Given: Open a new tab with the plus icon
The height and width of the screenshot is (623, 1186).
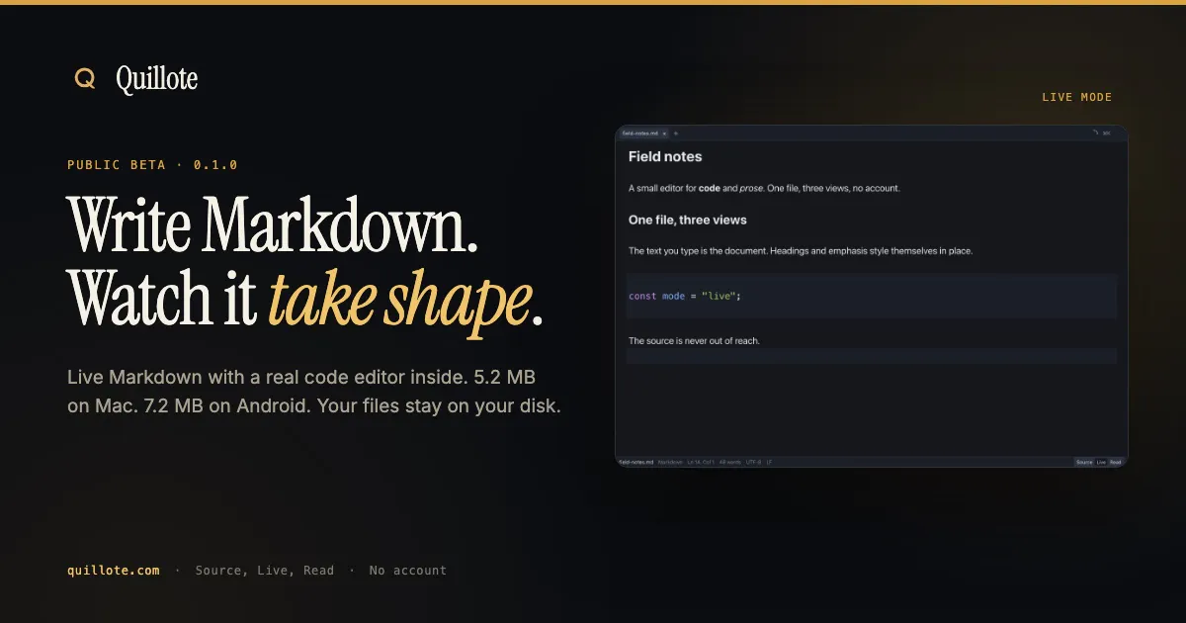Looking at the screenshot, I should point(676,133).
